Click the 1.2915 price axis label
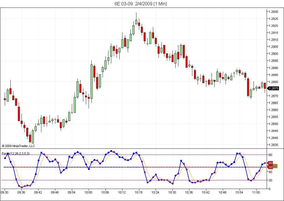The width and height of the screenshot is (284, 201). (273, 33)
